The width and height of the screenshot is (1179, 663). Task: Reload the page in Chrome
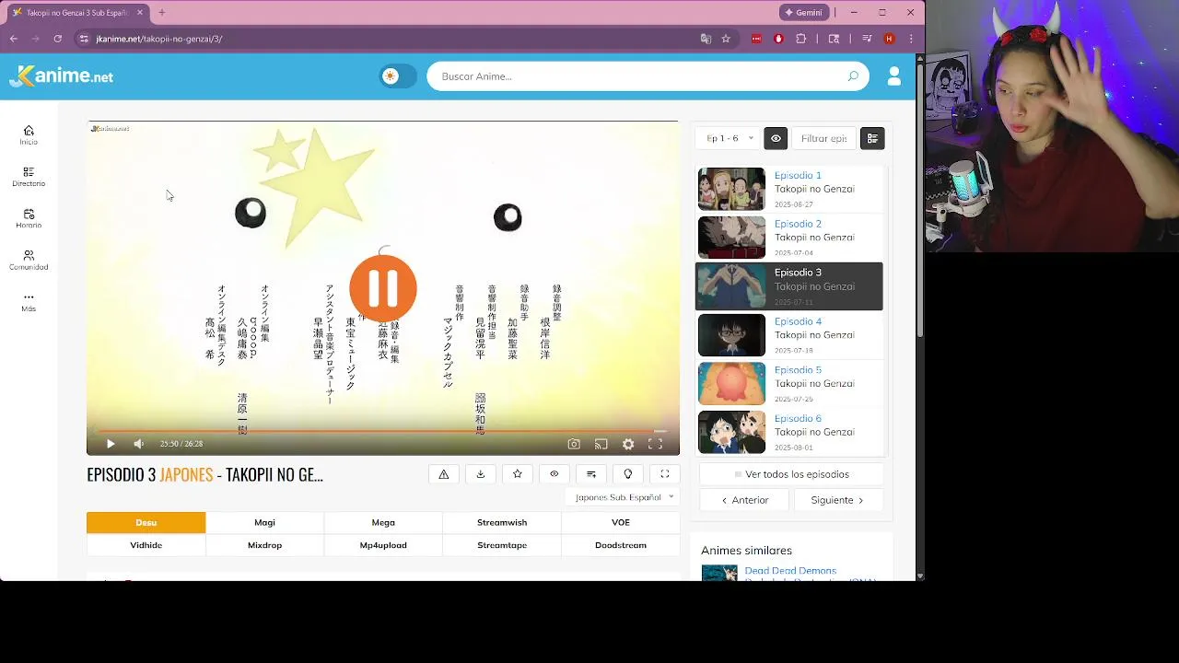click(57, 39)
